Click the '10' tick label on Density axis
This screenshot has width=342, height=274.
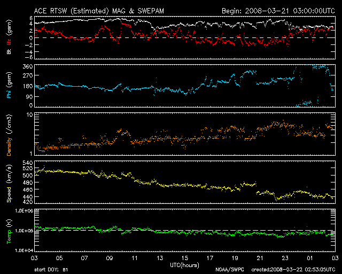(29, 115)
